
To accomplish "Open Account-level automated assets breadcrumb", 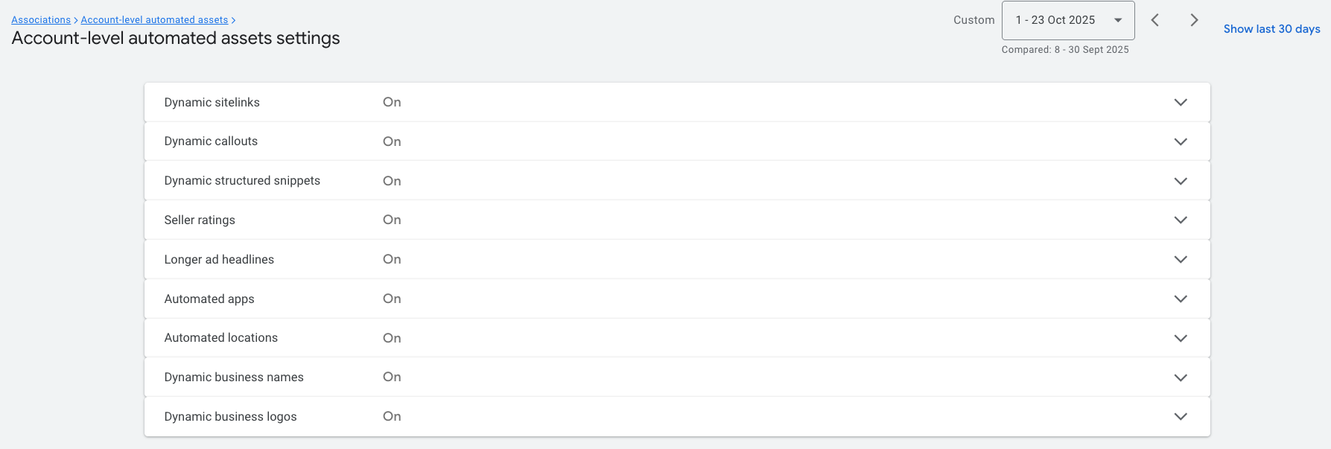I will click(x=154, y=20).
